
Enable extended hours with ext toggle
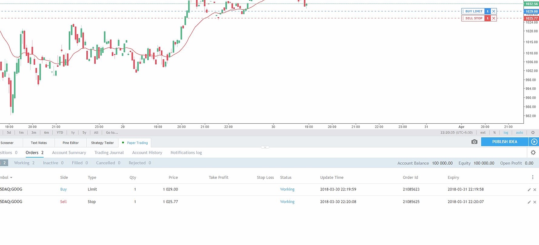[x=483, y=132]
